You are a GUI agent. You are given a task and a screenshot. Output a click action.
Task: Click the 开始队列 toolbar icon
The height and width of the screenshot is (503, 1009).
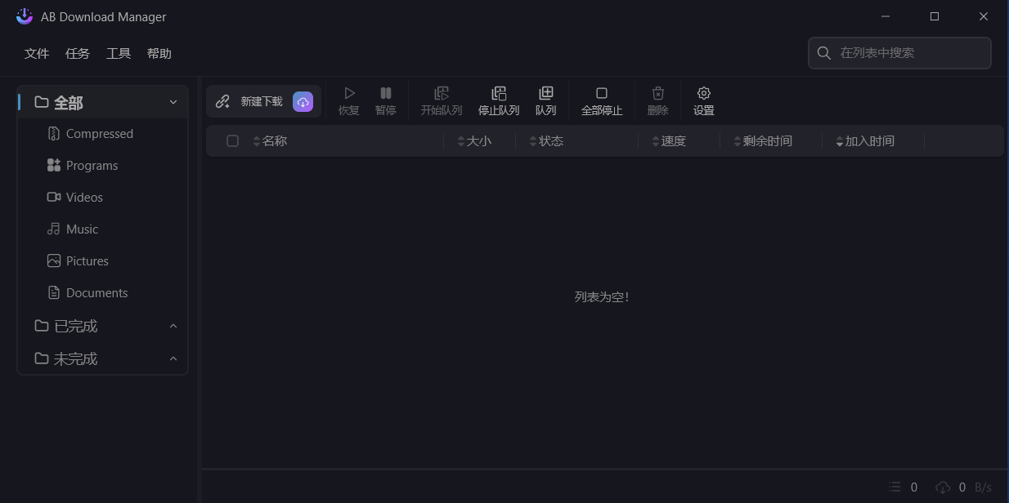pyautogui.click(x=442, y=93)
